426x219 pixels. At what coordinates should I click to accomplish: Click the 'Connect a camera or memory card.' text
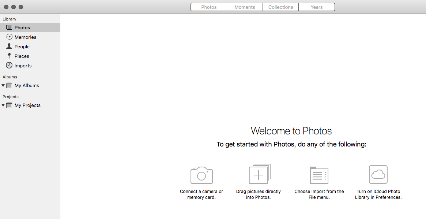201,194
